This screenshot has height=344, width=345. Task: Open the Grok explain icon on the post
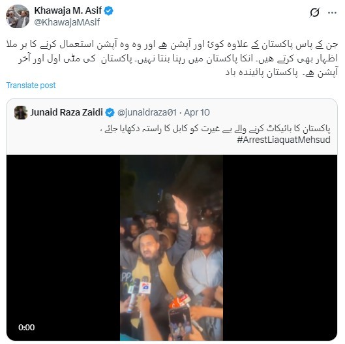click(314, 12)
